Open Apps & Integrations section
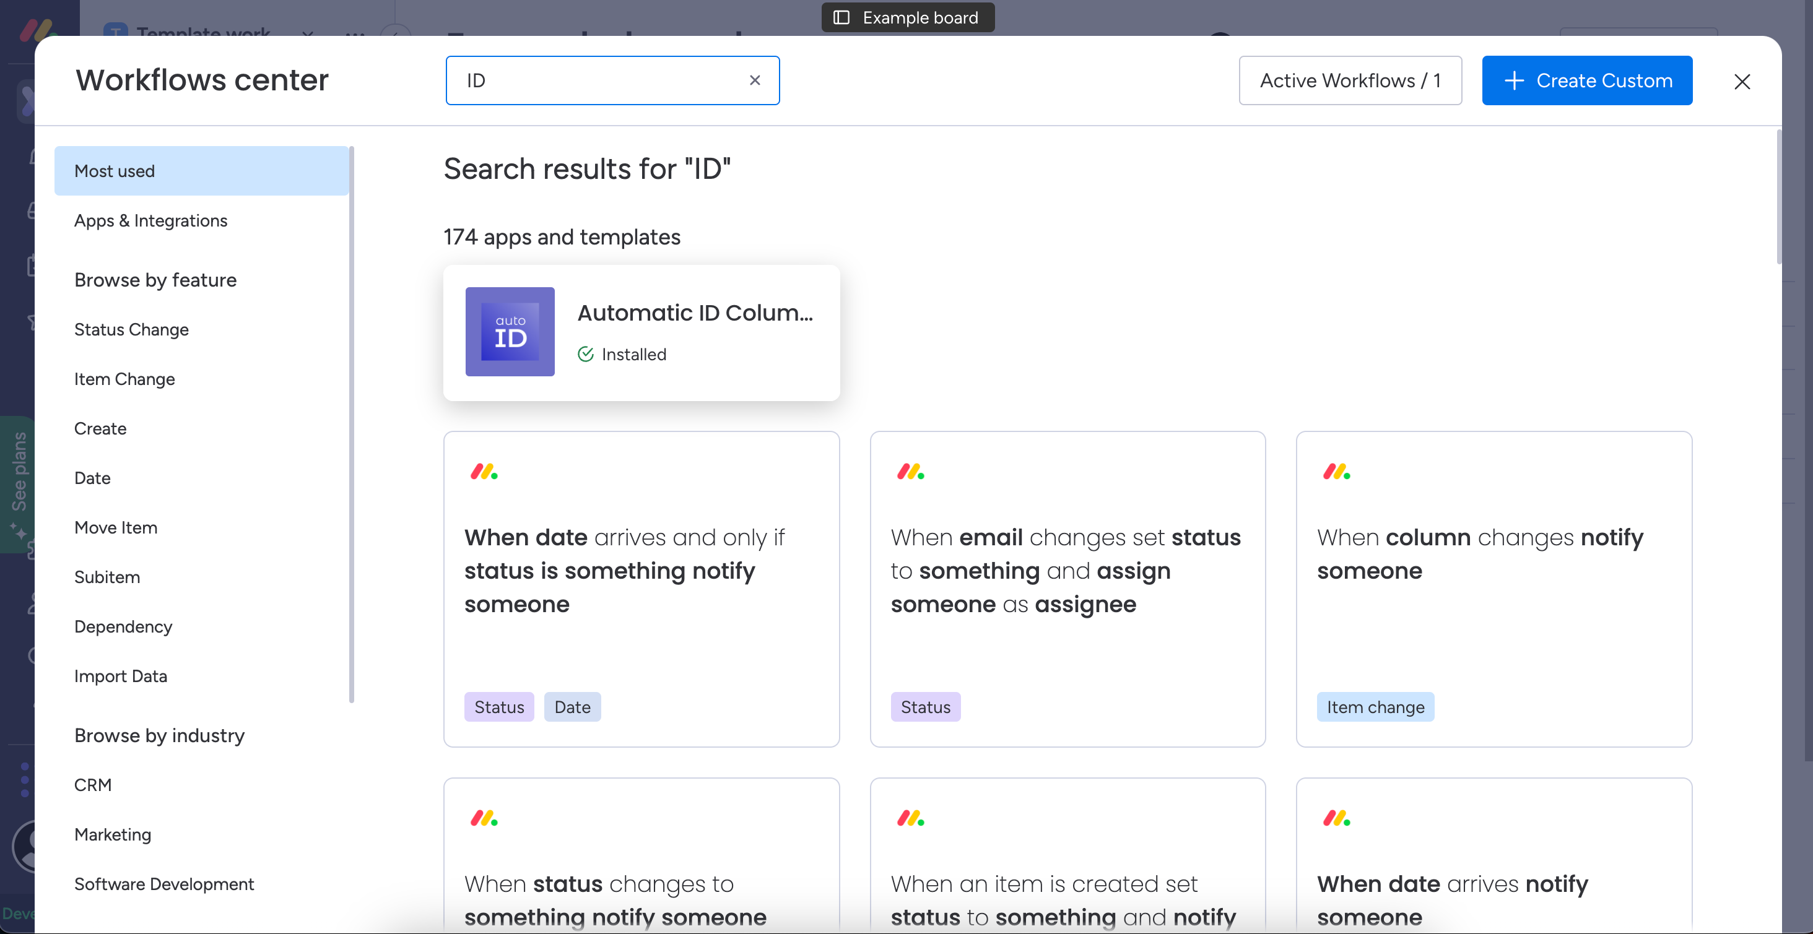This screenshot has height=934, width=1813. point(150,220)
